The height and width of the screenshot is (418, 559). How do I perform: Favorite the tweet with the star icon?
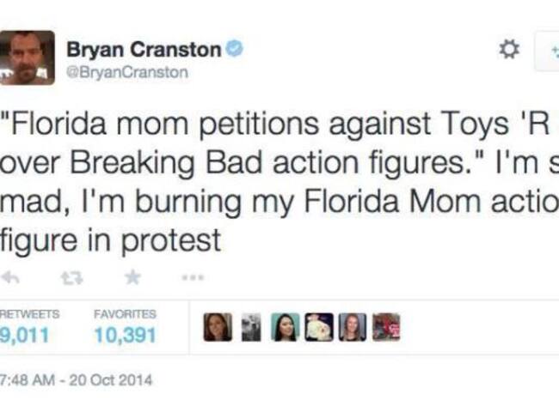tap(132, 277)
